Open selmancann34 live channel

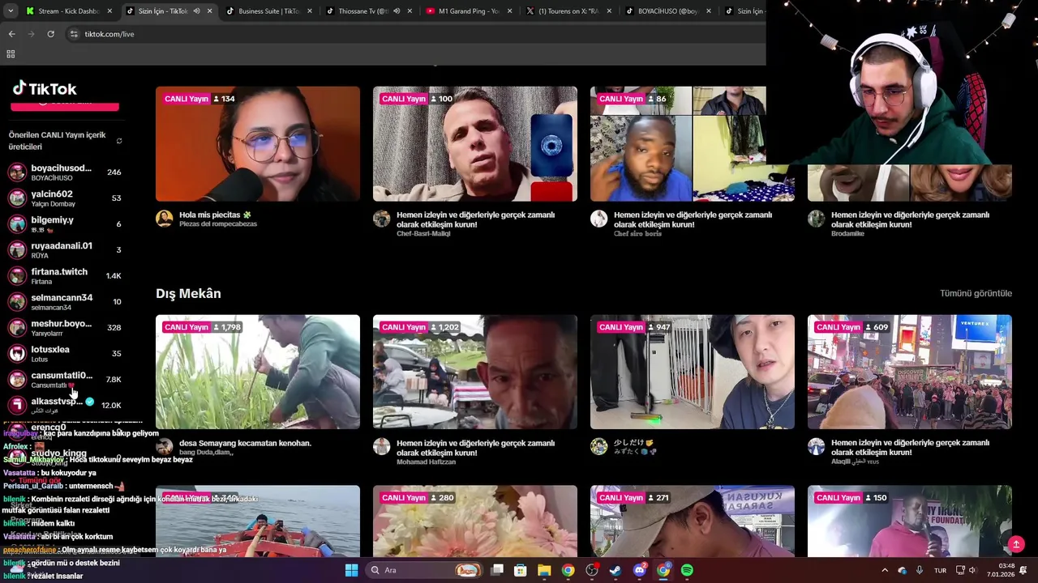(x=65, y=302)
